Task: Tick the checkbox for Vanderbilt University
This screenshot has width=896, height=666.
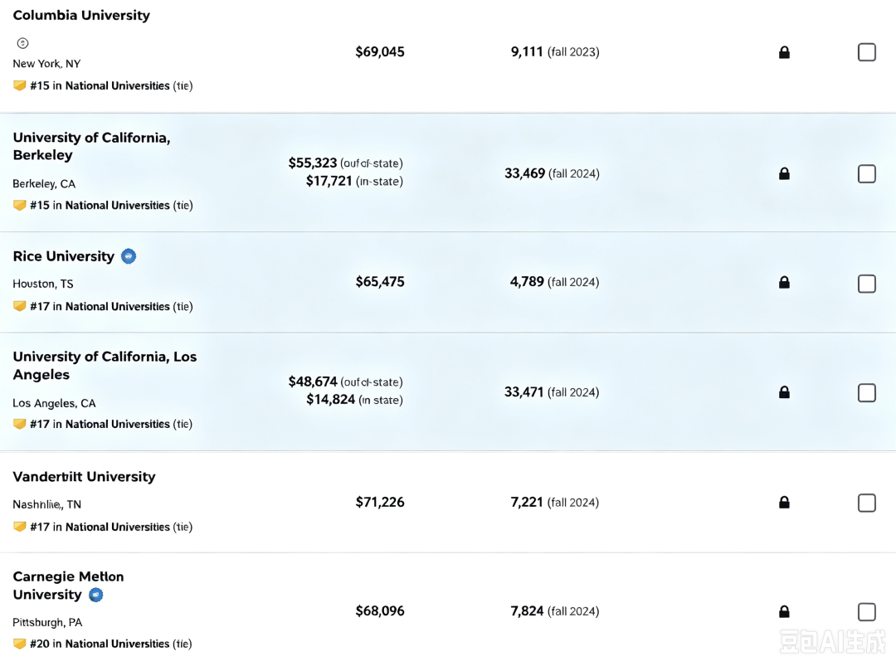Action: (866, 503)
